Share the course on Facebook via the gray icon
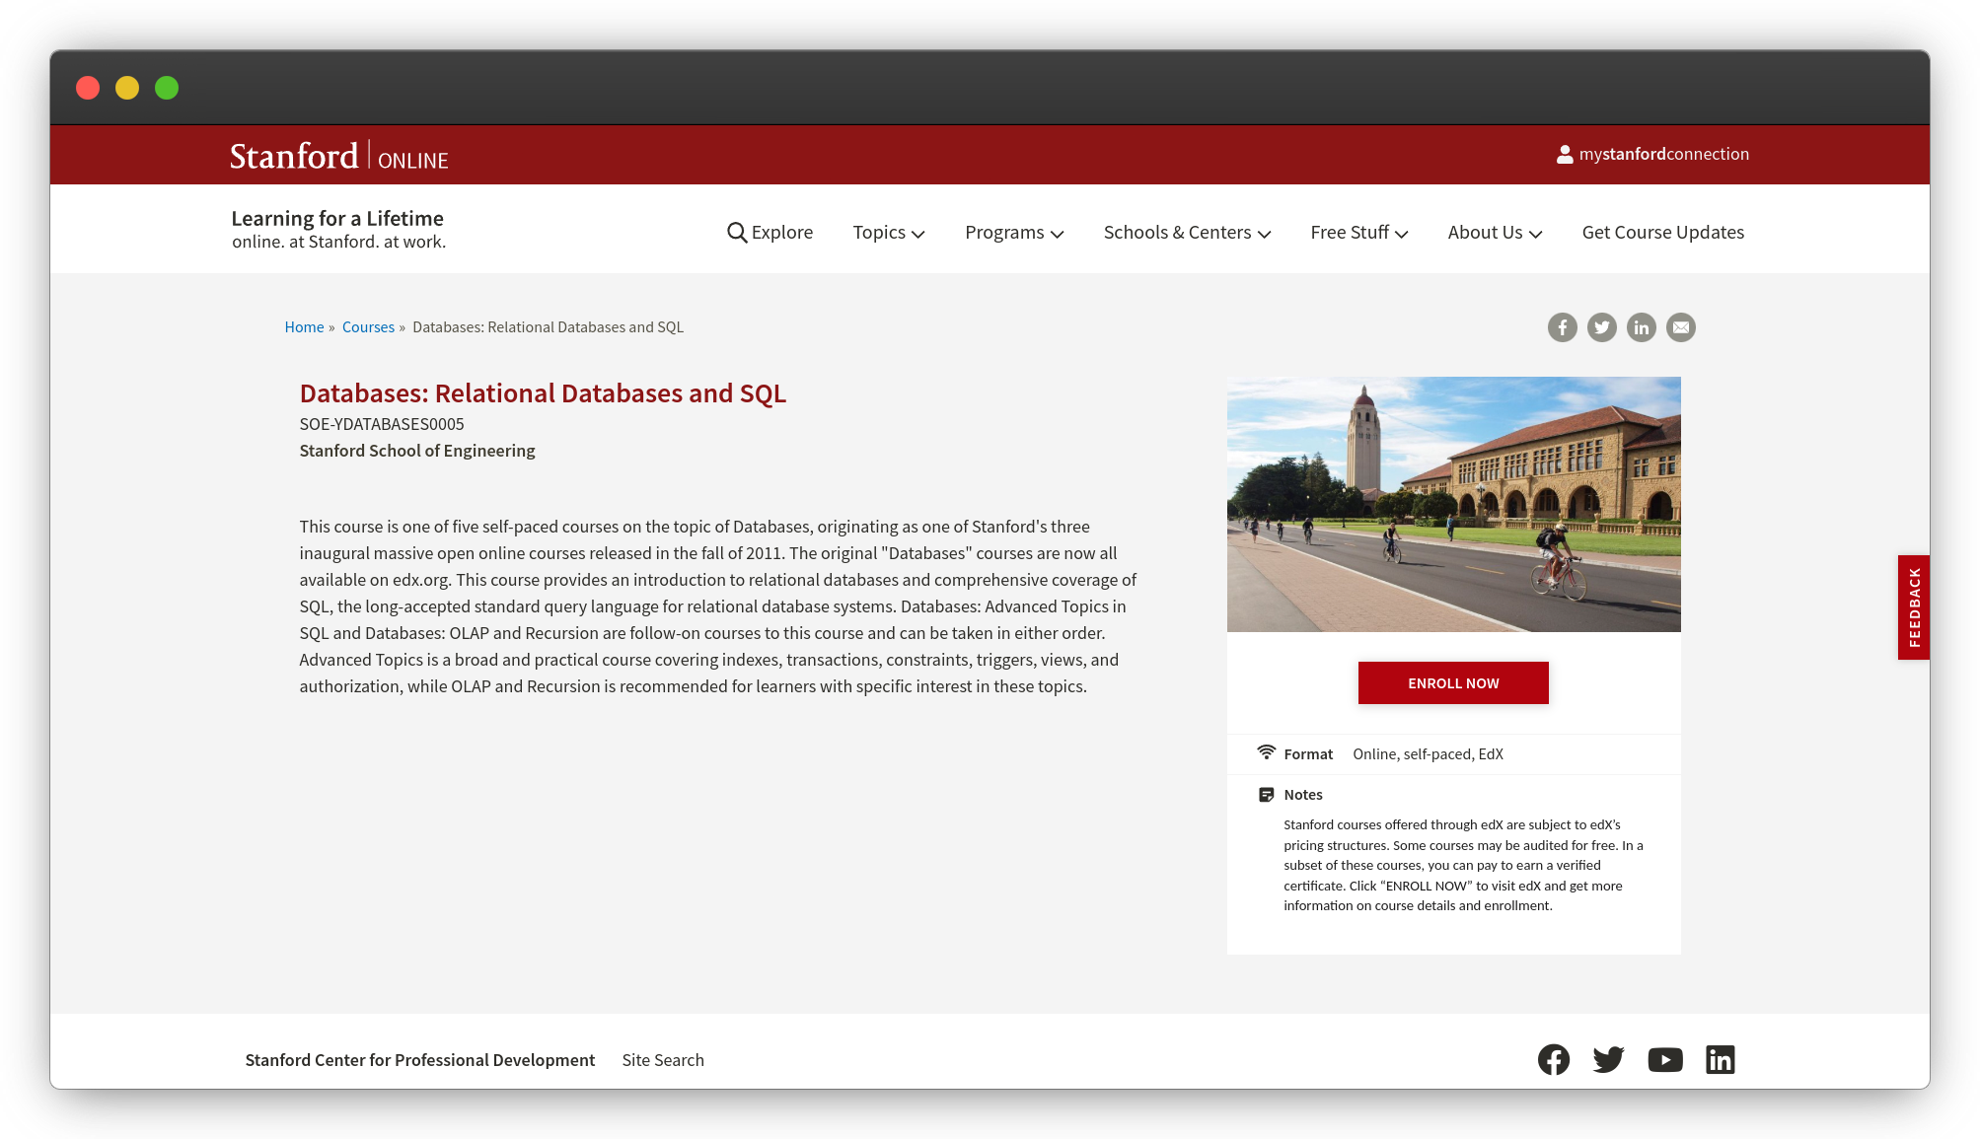The width and height of the screenshot is (1980, 1139). point(1563,327)
